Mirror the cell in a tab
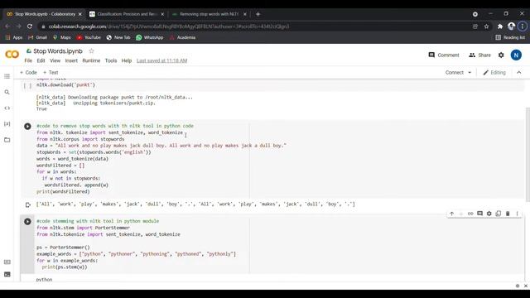 (499, 214)
